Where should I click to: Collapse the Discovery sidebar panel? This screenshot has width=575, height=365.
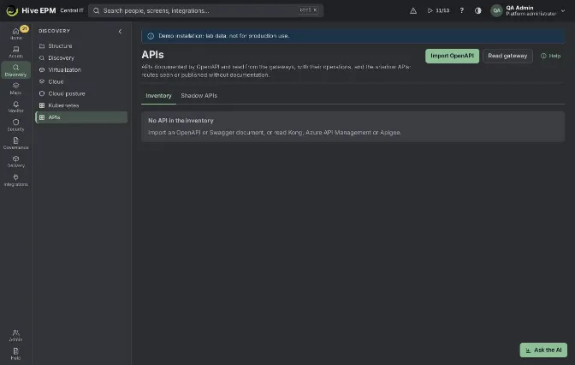coord(120,31)
